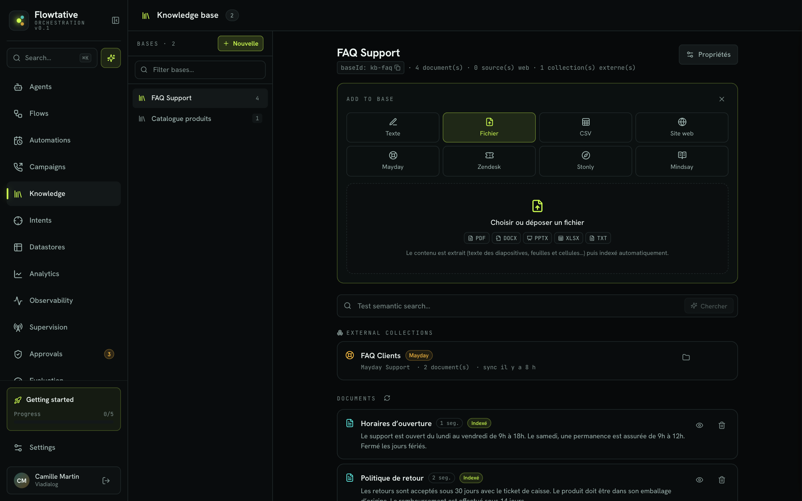The height and width of the screenshot is (501, 802).
Task: Delete the Horaires d'ouverture document
Action: (x=721, y=425)
